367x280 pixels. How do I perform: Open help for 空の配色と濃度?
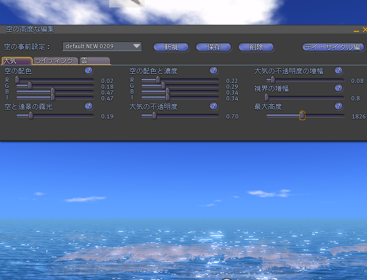[x=213, y=71]
